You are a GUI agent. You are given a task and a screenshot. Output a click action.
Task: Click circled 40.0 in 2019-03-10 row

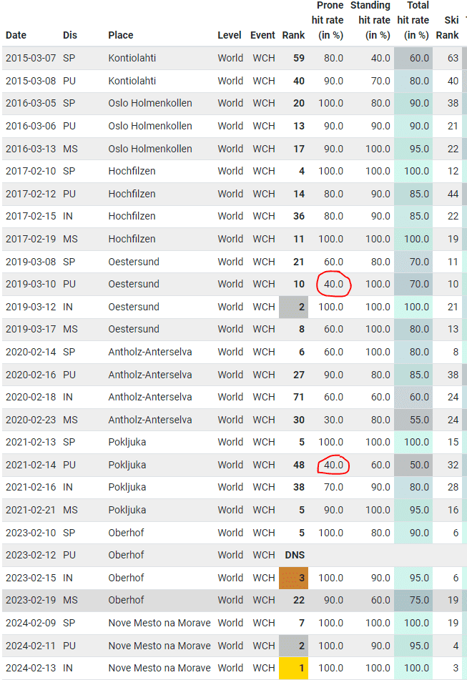[331, 284]
